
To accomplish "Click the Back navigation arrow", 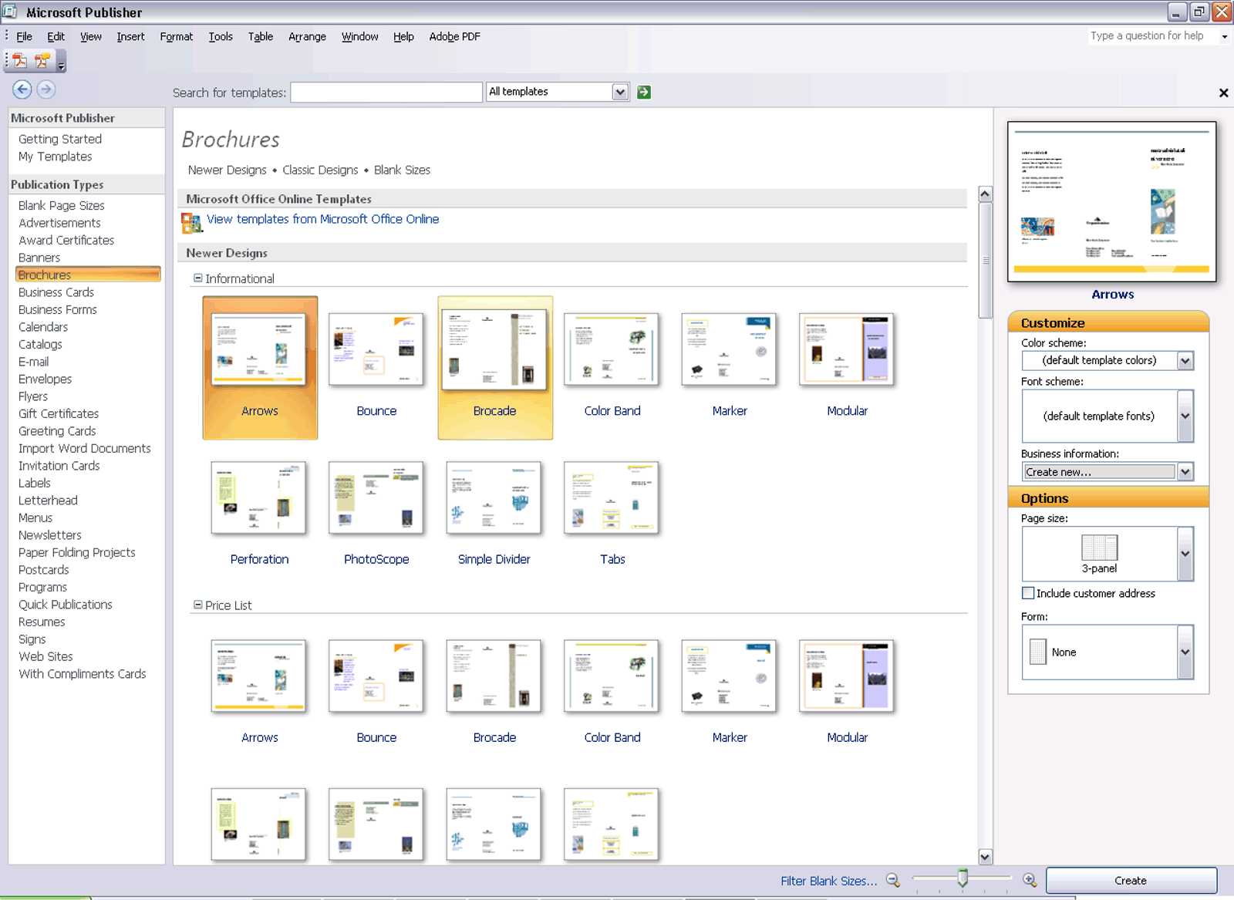I will pos(22,89).
